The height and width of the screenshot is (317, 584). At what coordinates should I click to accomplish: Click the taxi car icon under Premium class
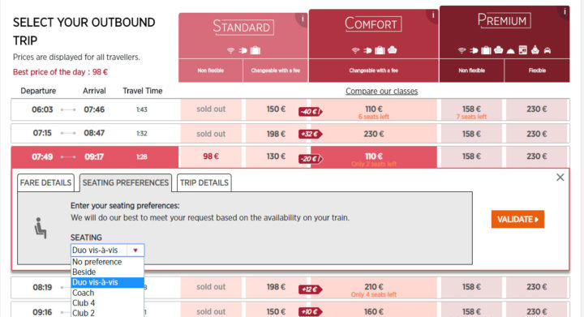click(x=547, y=50)
